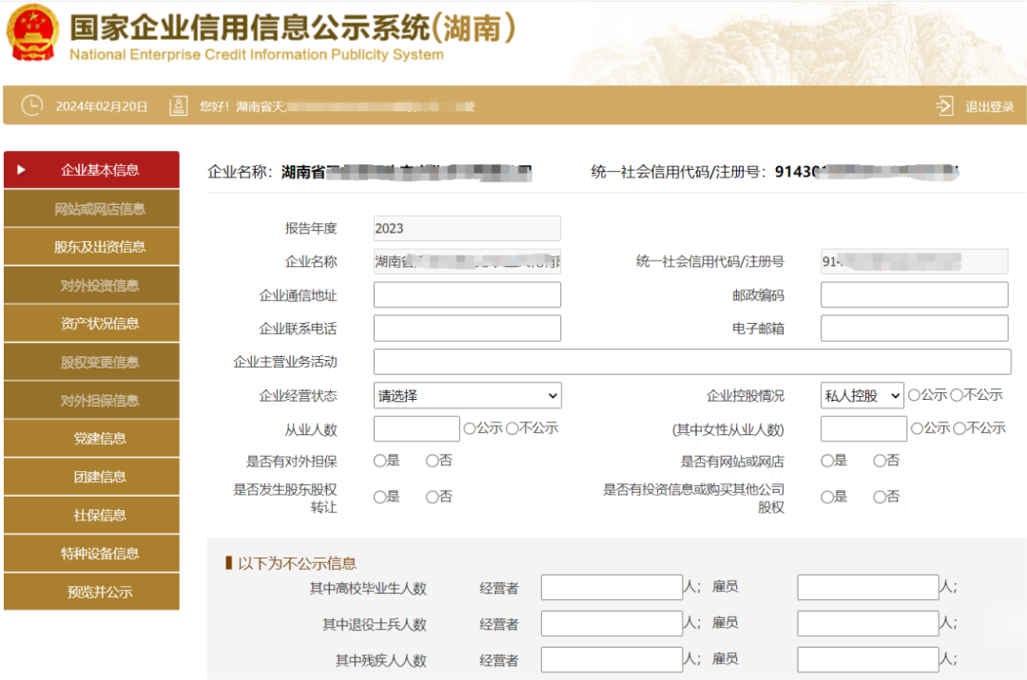Click the national emblem logo
This screenshot has width=1027, height=680.
point(31,33)
